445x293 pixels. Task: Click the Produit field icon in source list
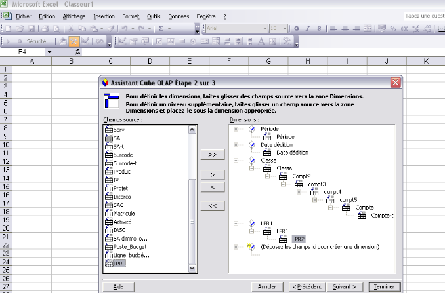pyautogui.click(x=108, y=172)
